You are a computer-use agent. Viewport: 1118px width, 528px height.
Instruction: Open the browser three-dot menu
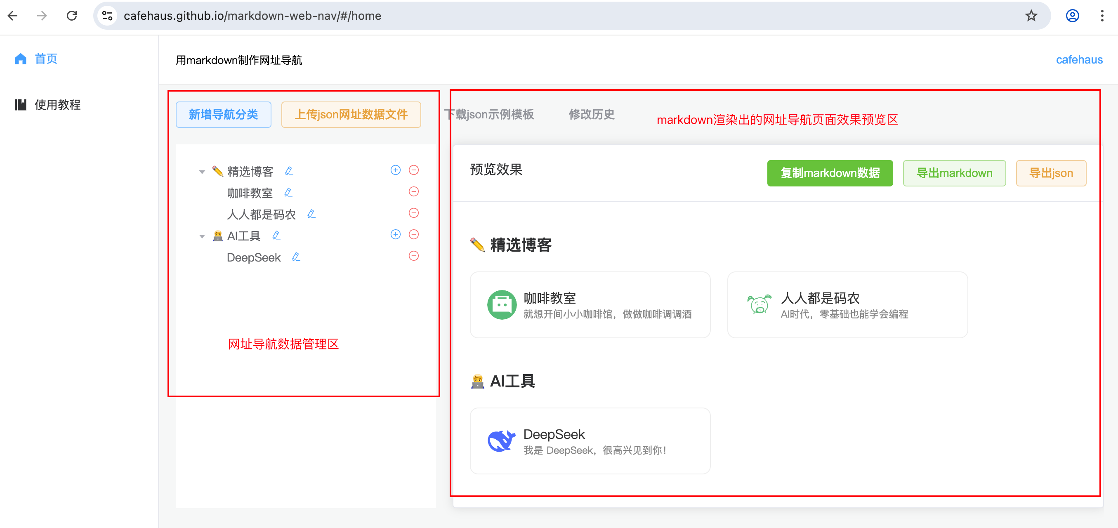[1102, 16]
